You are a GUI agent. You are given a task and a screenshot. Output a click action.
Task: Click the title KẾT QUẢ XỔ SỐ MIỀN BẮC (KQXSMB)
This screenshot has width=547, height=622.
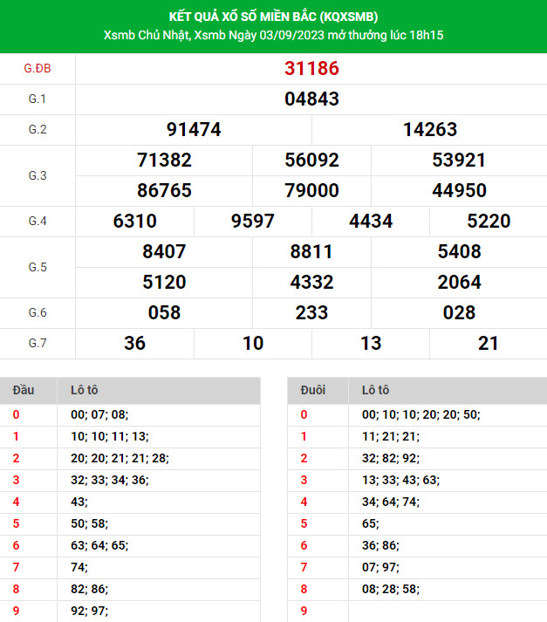pyautogui.click(x=273, y=17)
